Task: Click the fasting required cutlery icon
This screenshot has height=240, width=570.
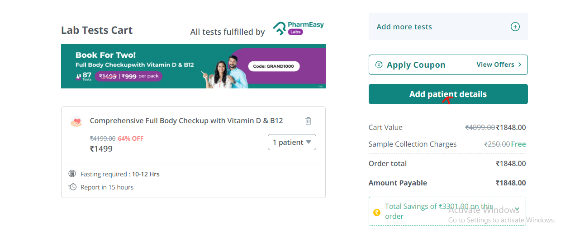Action: (x=72, y=174)
